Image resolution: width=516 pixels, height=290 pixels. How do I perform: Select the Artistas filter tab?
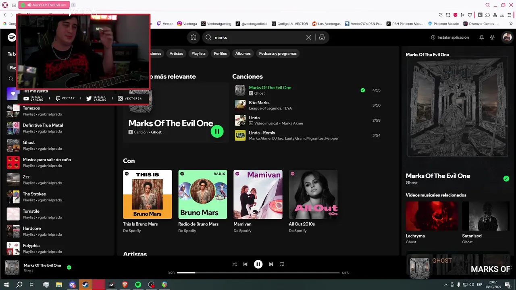(176, 54)
